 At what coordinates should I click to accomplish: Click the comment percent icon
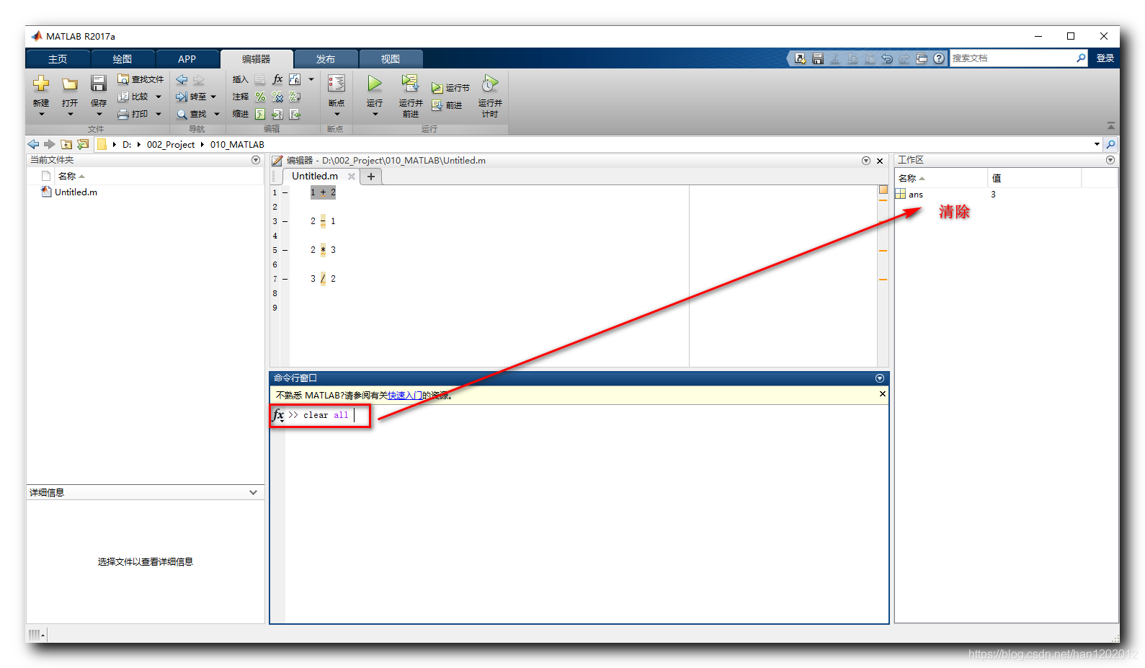(260, 97)
